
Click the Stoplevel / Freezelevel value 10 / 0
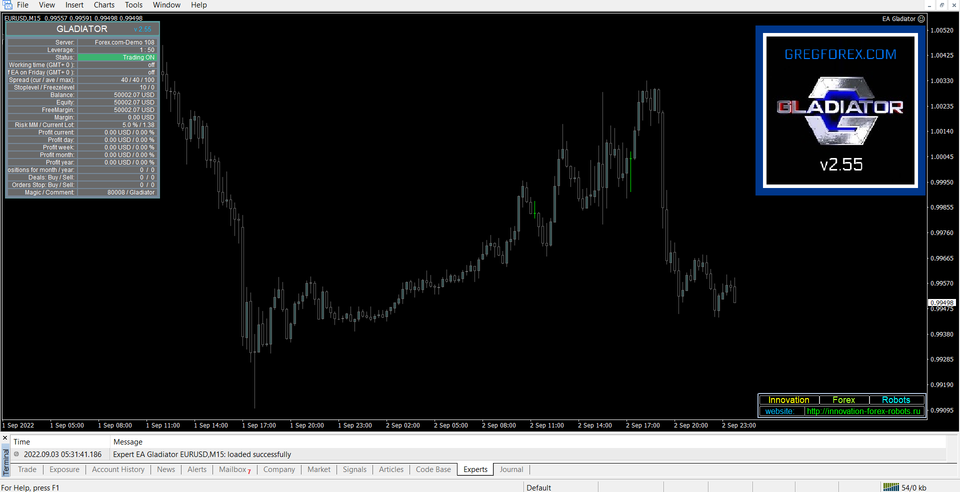[117, 87]
